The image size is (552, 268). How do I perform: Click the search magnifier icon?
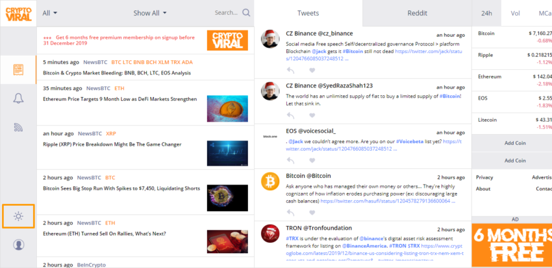(246, 12)
